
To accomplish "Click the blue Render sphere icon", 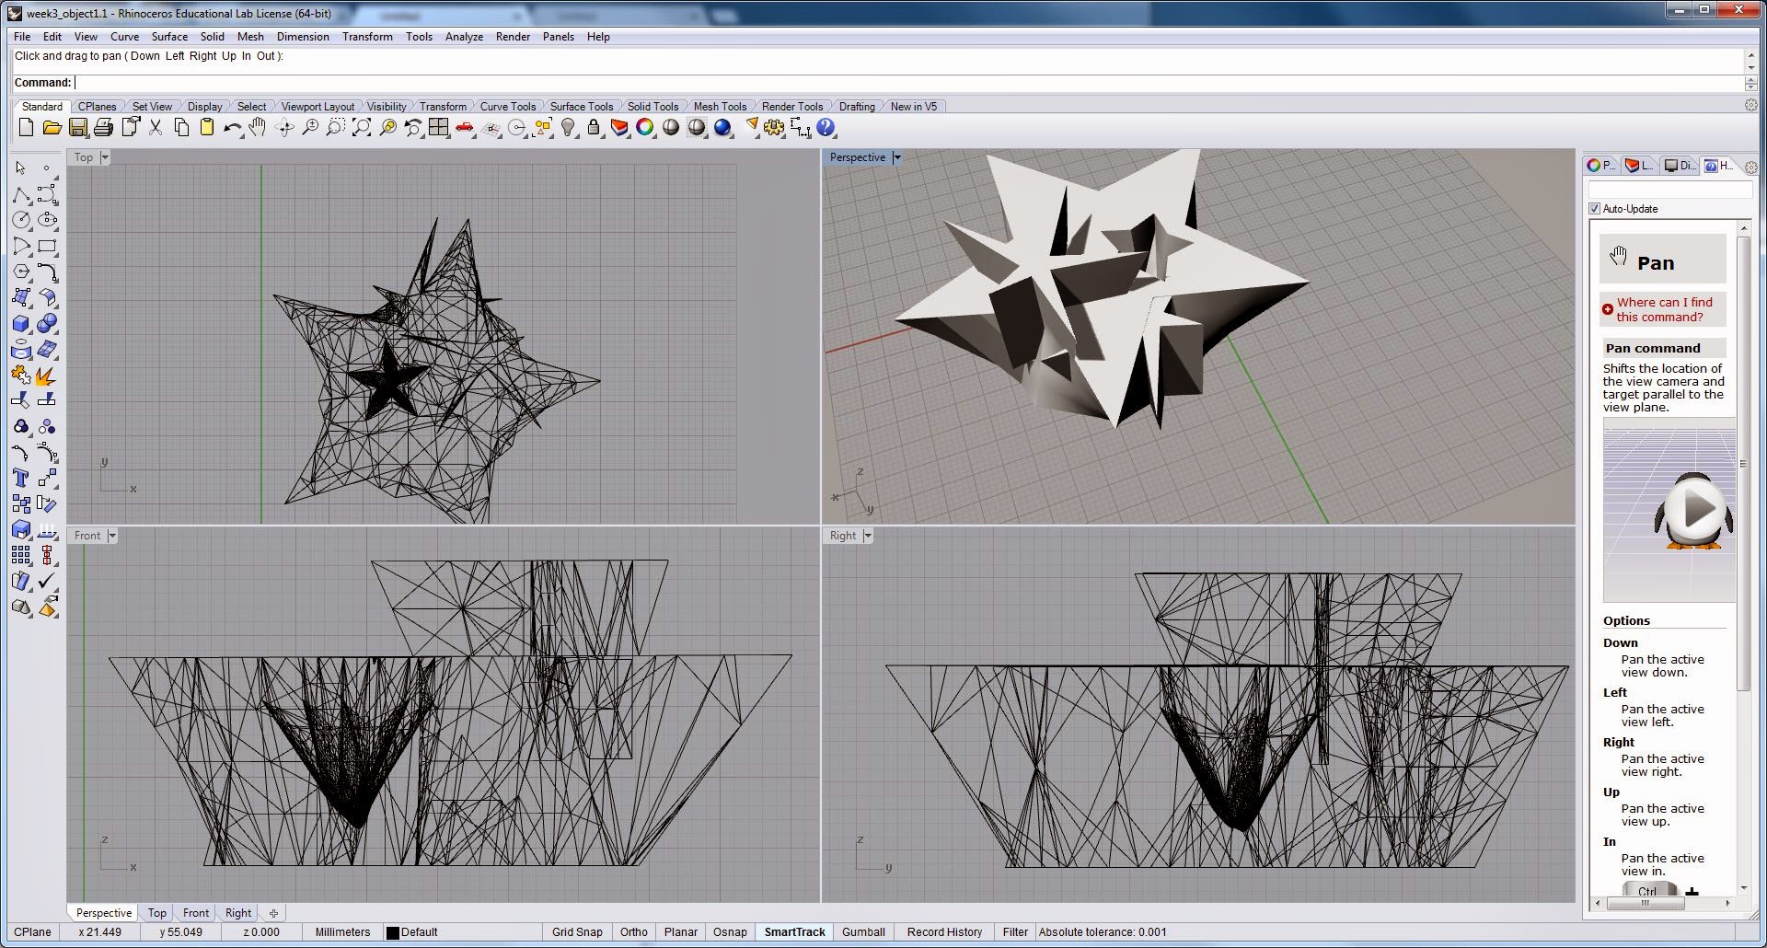I will click(x=722, y=128).
